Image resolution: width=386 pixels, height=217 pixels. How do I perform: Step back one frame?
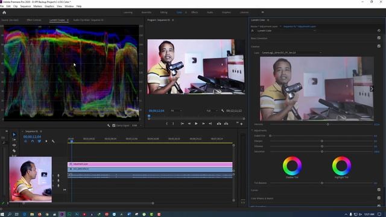pos(189,124)
